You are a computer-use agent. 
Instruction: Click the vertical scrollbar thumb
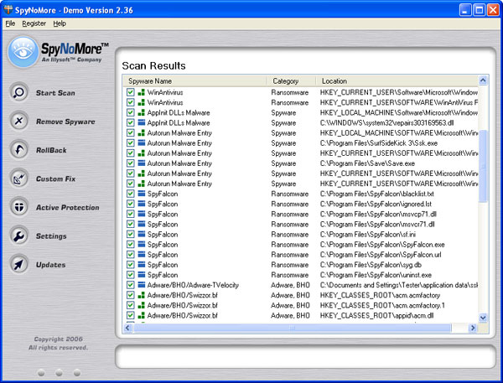tap(483, 166)
